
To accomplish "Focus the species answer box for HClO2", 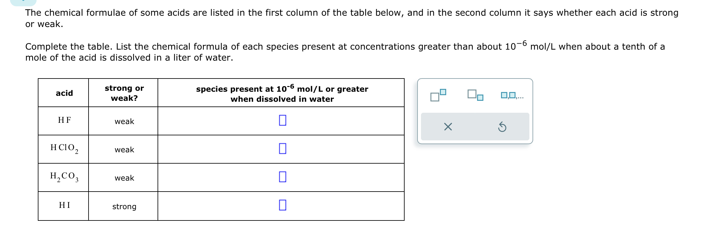I will tap(282, 149).
